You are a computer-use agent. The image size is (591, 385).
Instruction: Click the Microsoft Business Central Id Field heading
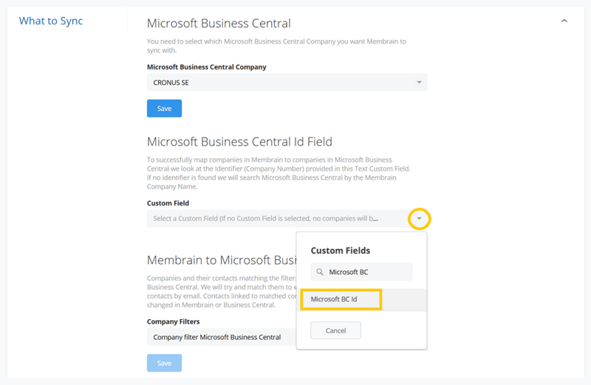[x=239, y=142]
